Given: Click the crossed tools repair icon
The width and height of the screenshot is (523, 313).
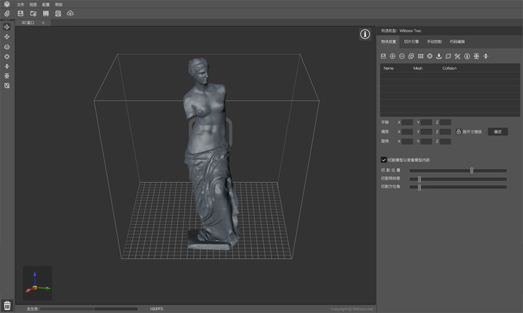Looking at the screenshot, I should 458,56.
